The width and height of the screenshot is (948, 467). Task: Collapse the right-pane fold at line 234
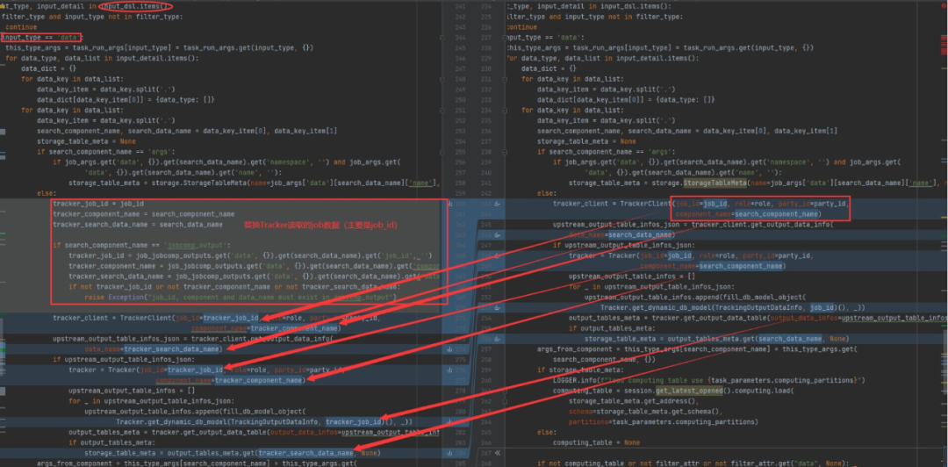(506, 110)
